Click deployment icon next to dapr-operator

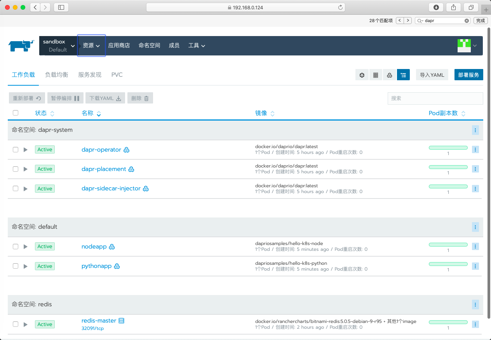126,150
